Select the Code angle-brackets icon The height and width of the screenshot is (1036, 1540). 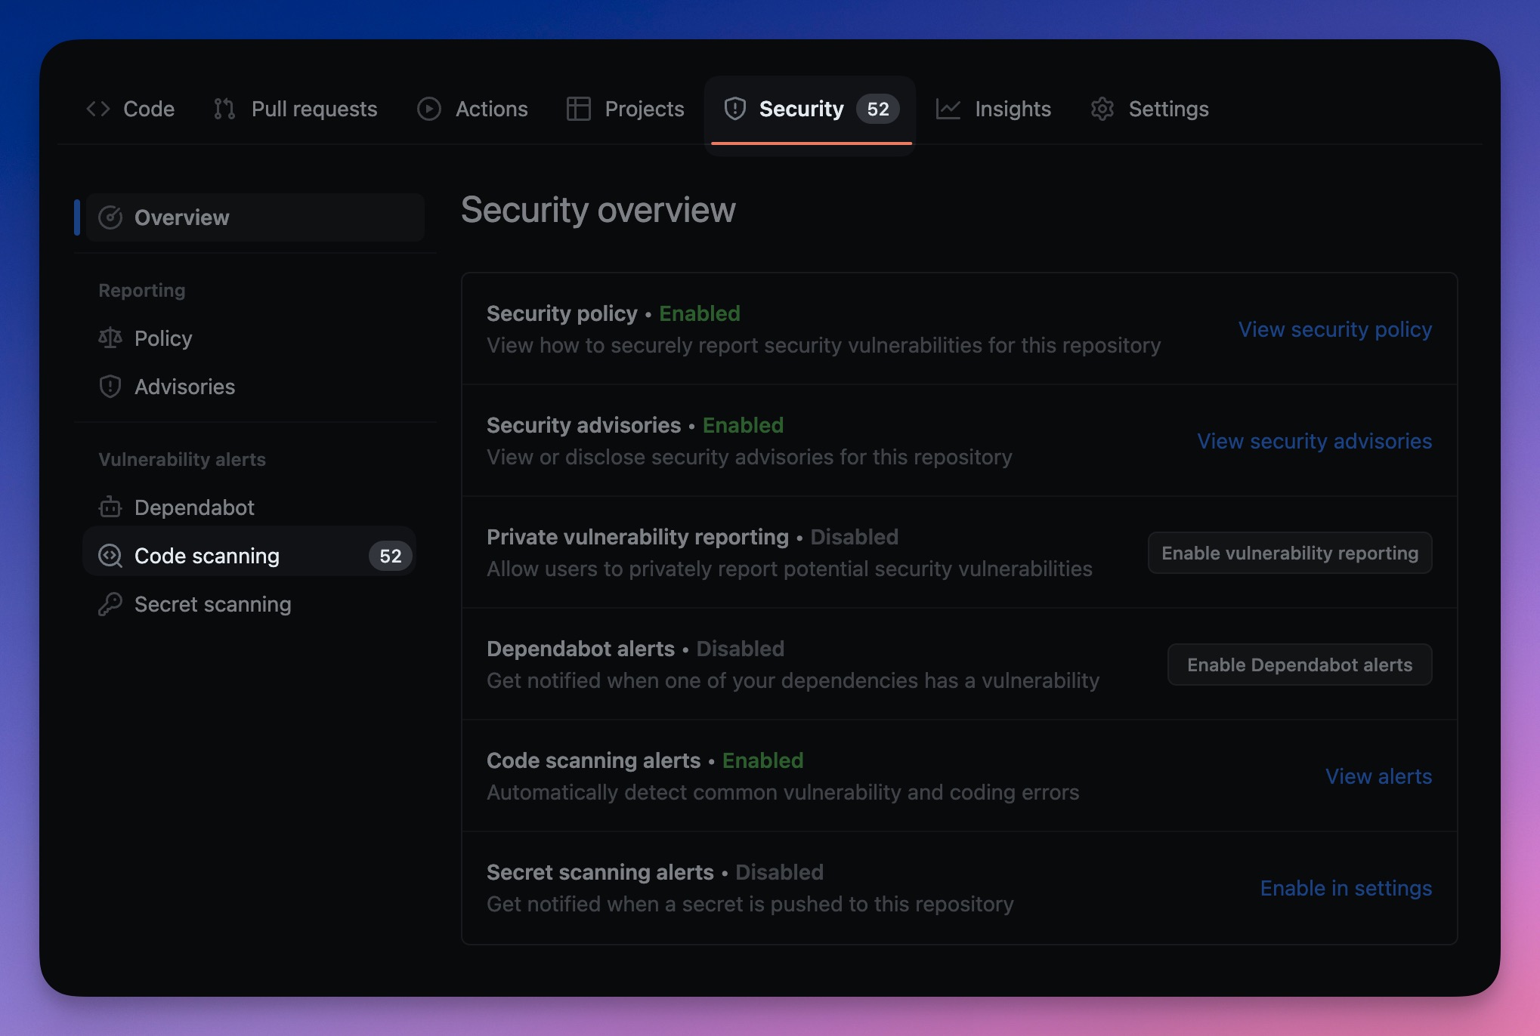(97, 109)
